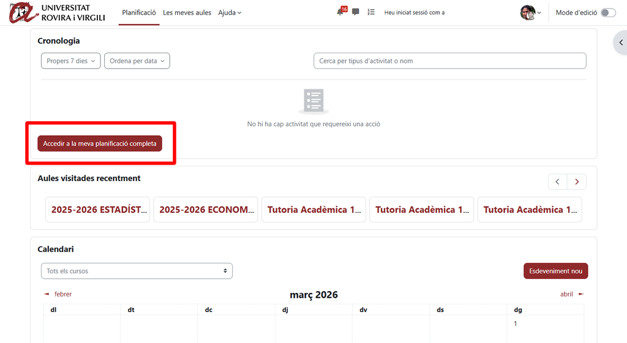This screenshot has height=343, width=627.
Task: Open the Ajuda menu
Action: pyautogui.click(x=230, y=12)
